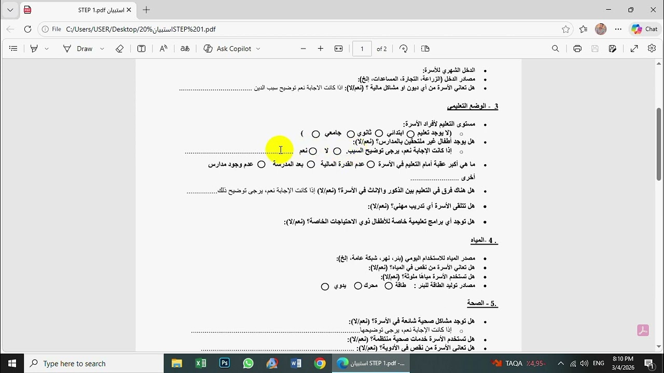The height and width of the screenshot is (373, 664).
Task: Select the Highlight tool
Action: [34, 49]
